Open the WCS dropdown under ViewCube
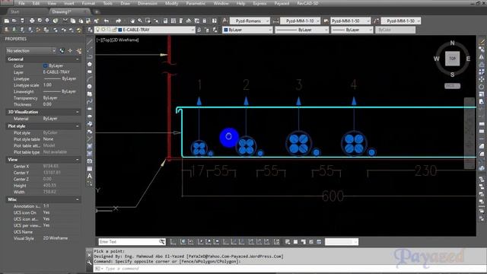The width and height of the screenshot is (487, 274). coord(452,86)
